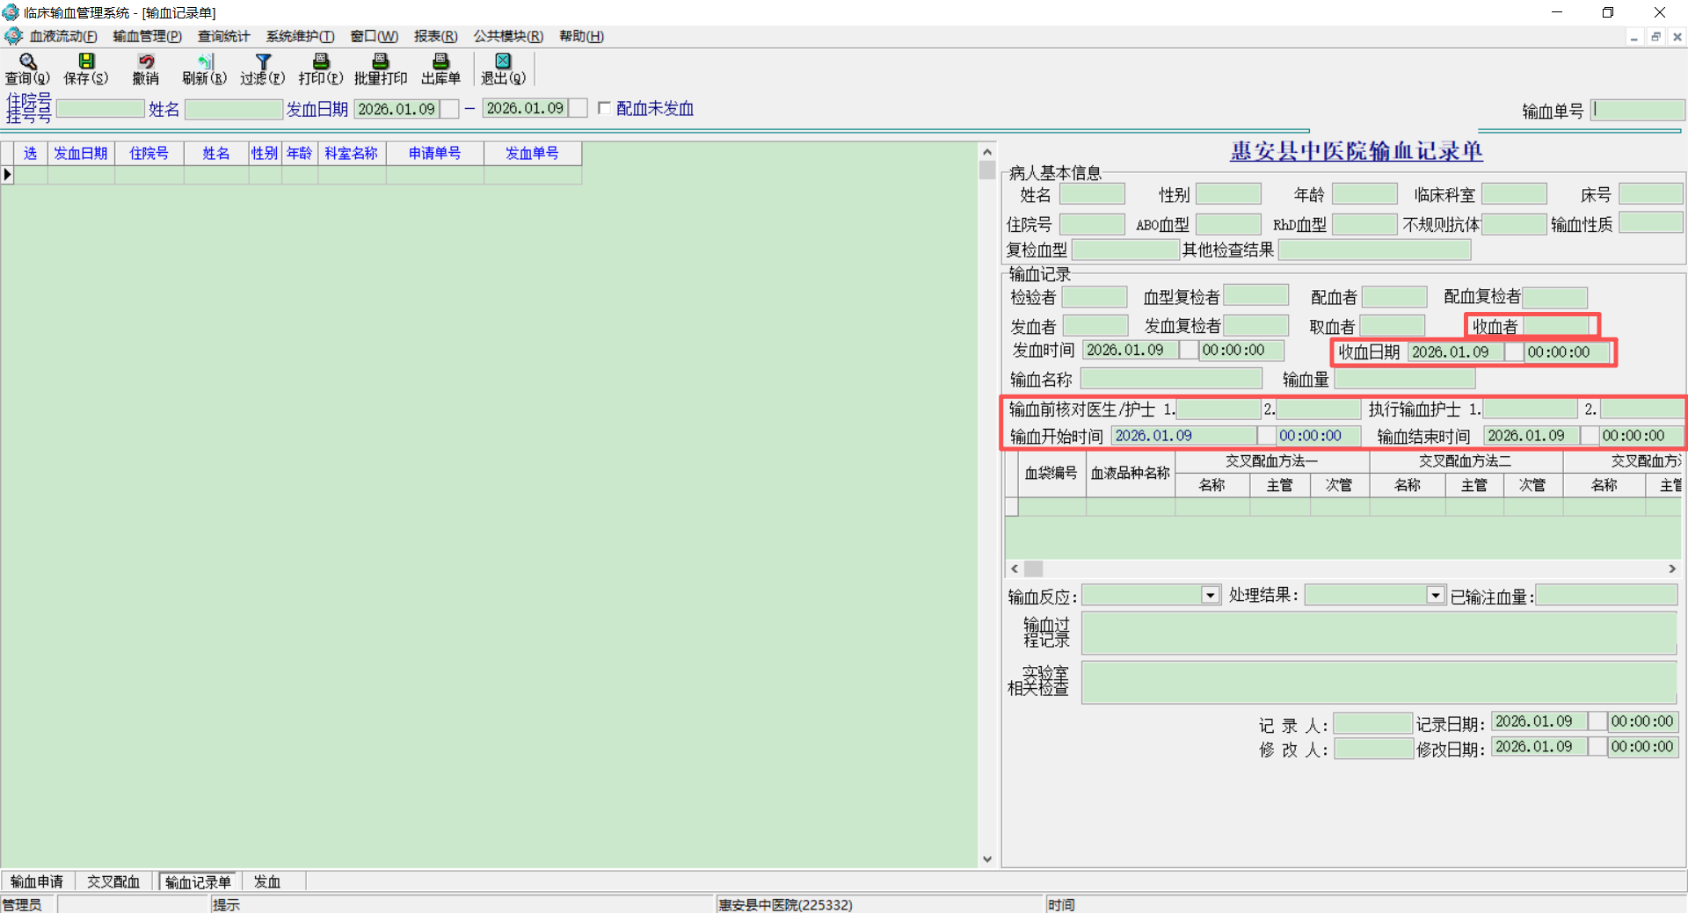Exit the form via 退出(Q)

click(503, 69)
